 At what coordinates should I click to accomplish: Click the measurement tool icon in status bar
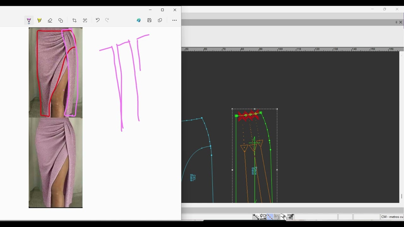coord(256,217)
